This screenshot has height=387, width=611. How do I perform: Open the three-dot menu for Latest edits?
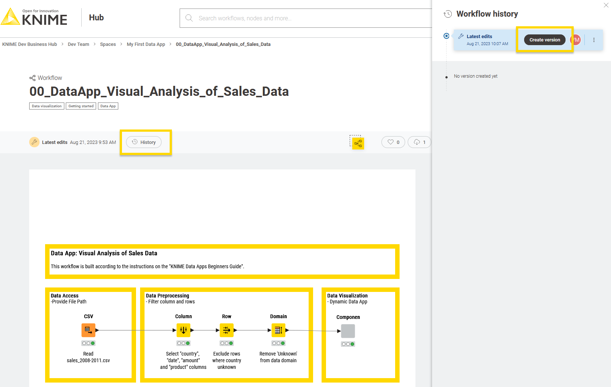[x=594, y=40]
